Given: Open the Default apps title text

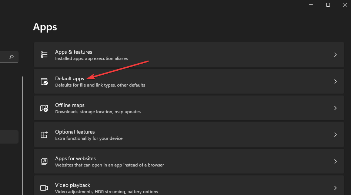Looking at the screenshot, I should [x=70, y=78].
